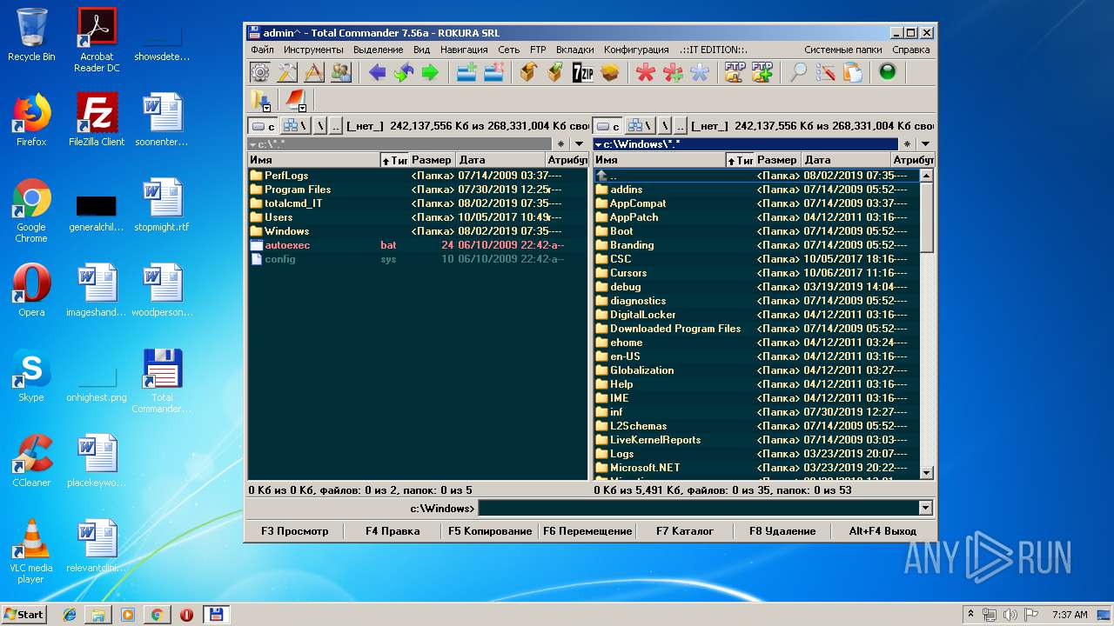Go to root with left panel backslash button
The width and height of the screenshot is (1114, 626).
click(320, 126)
